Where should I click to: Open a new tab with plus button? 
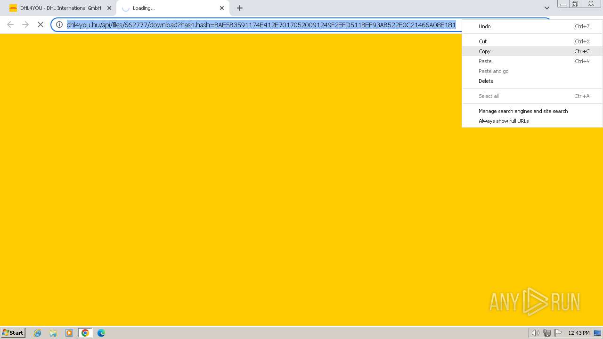click(240, 8)
